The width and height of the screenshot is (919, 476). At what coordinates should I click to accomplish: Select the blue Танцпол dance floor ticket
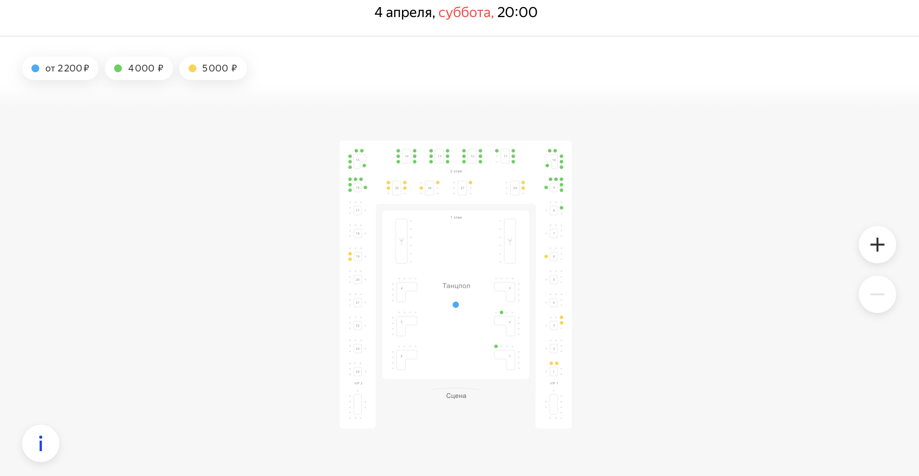(456, 305)
